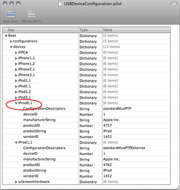This screenshot has height=190, width=180.
Task: Click the Add Item toolbar icon
Action: [11, 14]
